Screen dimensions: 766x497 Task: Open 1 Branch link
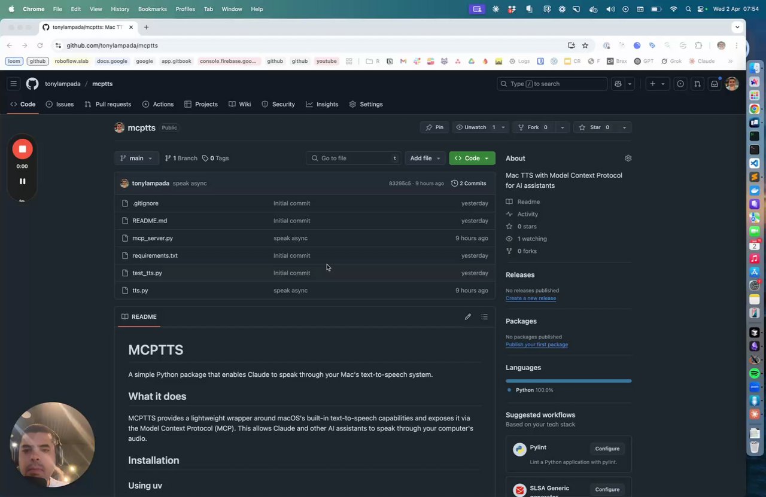tap(181, 158)
